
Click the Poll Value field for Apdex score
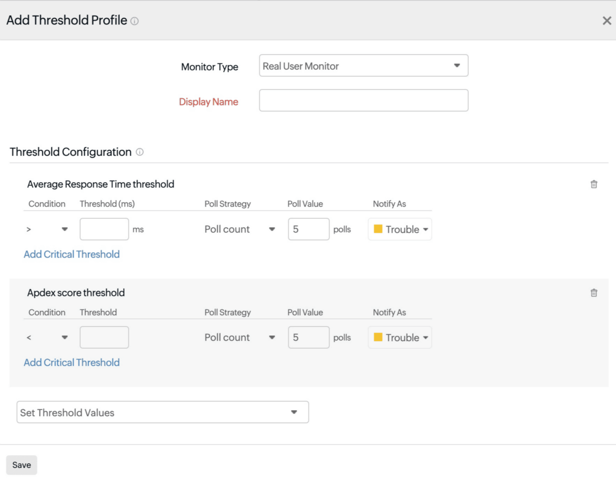tap(309, 337)
